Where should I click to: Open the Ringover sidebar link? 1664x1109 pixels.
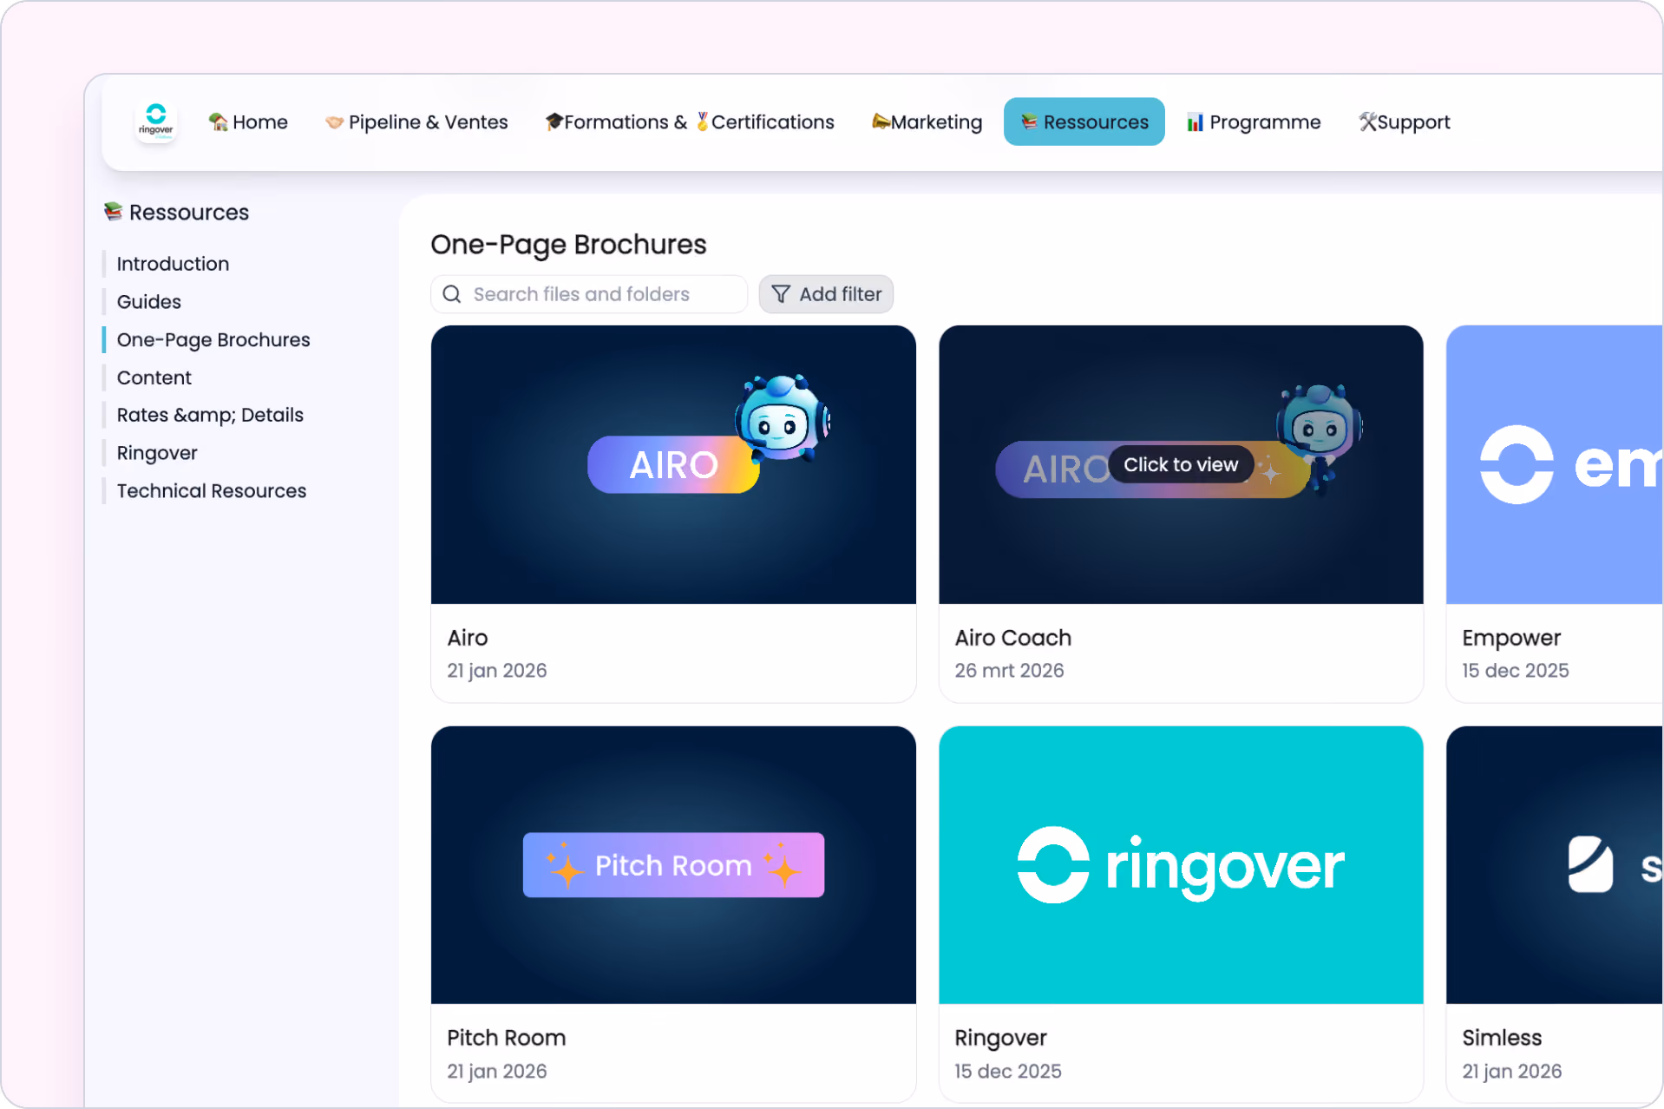click(157, 453)
